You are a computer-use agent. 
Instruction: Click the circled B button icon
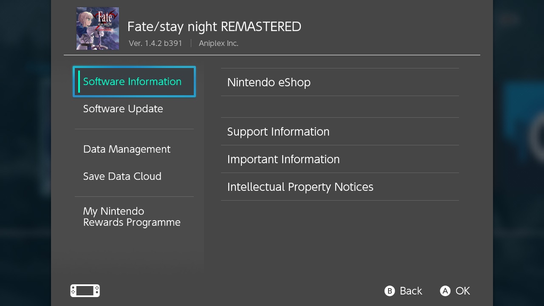point(390,291)
